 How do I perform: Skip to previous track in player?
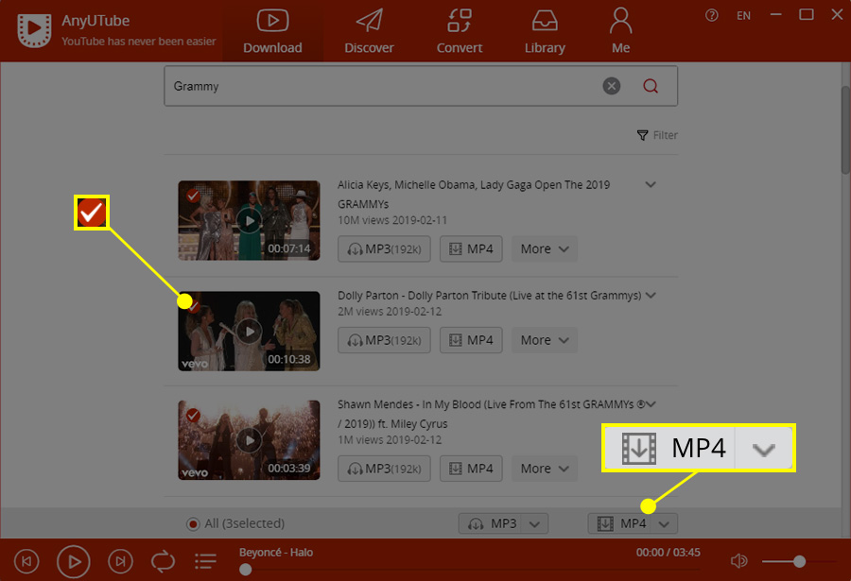click(x=26, y=561)
